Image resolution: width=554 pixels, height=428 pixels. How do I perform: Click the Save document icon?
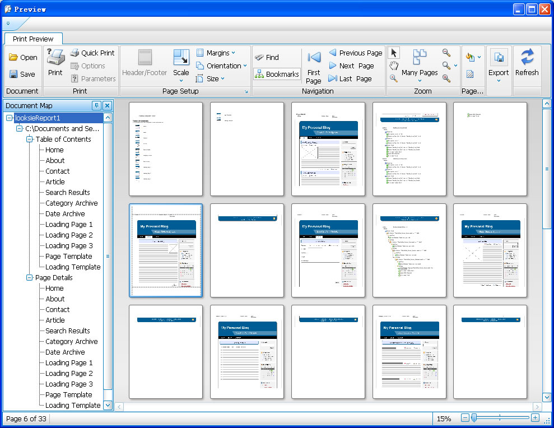coord(13,74)
